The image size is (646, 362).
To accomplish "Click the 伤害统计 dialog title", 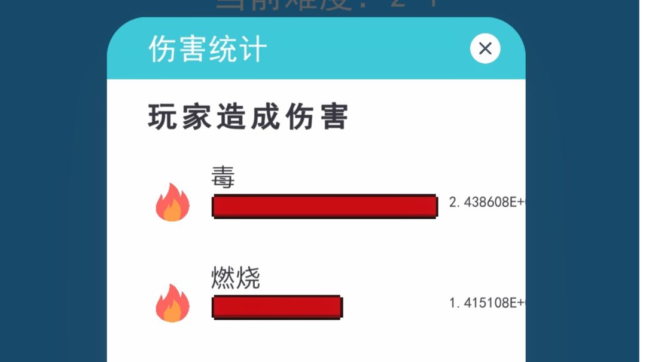I will coord(208,49).
